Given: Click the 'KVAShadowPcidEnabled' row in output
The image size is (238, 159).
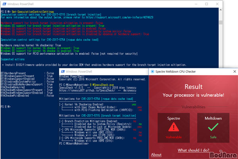Looking at the screenshot, I should click(27, 96).
